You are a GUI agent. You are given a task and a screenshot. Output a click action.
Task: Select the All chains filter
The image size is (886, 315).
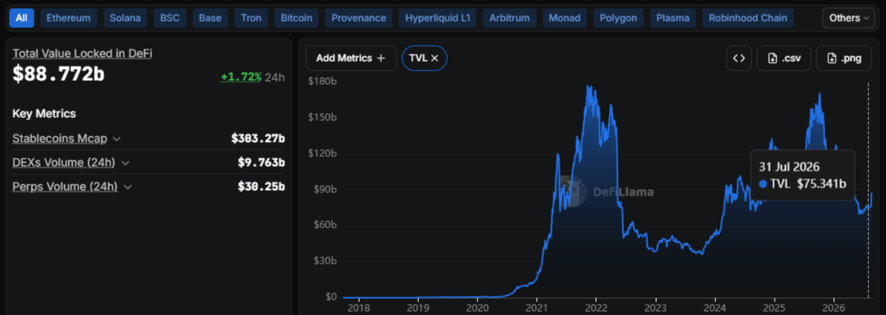point(22,18)
